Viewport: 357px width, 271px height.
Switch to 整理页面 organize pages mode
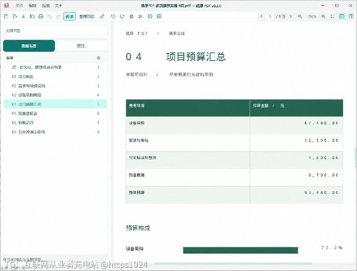tap(87, 16)
